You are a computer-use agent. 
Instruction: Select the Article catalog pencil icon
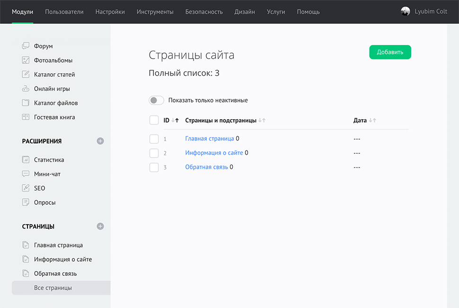coord(26,75)
